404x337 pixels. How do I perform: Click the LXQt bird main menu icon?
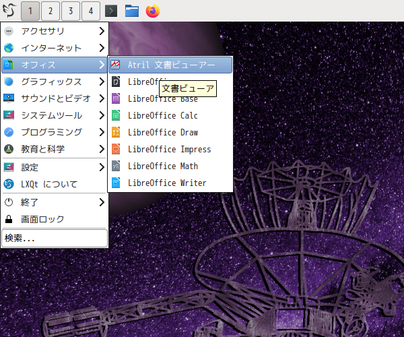[x=9, y=10]
